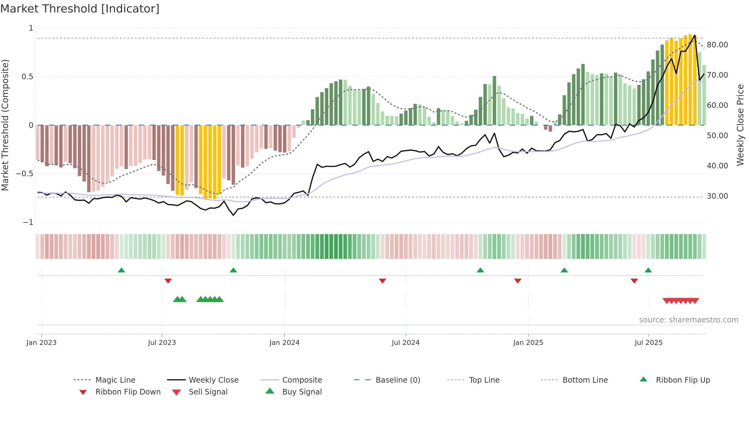Click the red Sell Signal legend triangle
Viewport: 749px width, 421px height.
(x=176, y=392)
